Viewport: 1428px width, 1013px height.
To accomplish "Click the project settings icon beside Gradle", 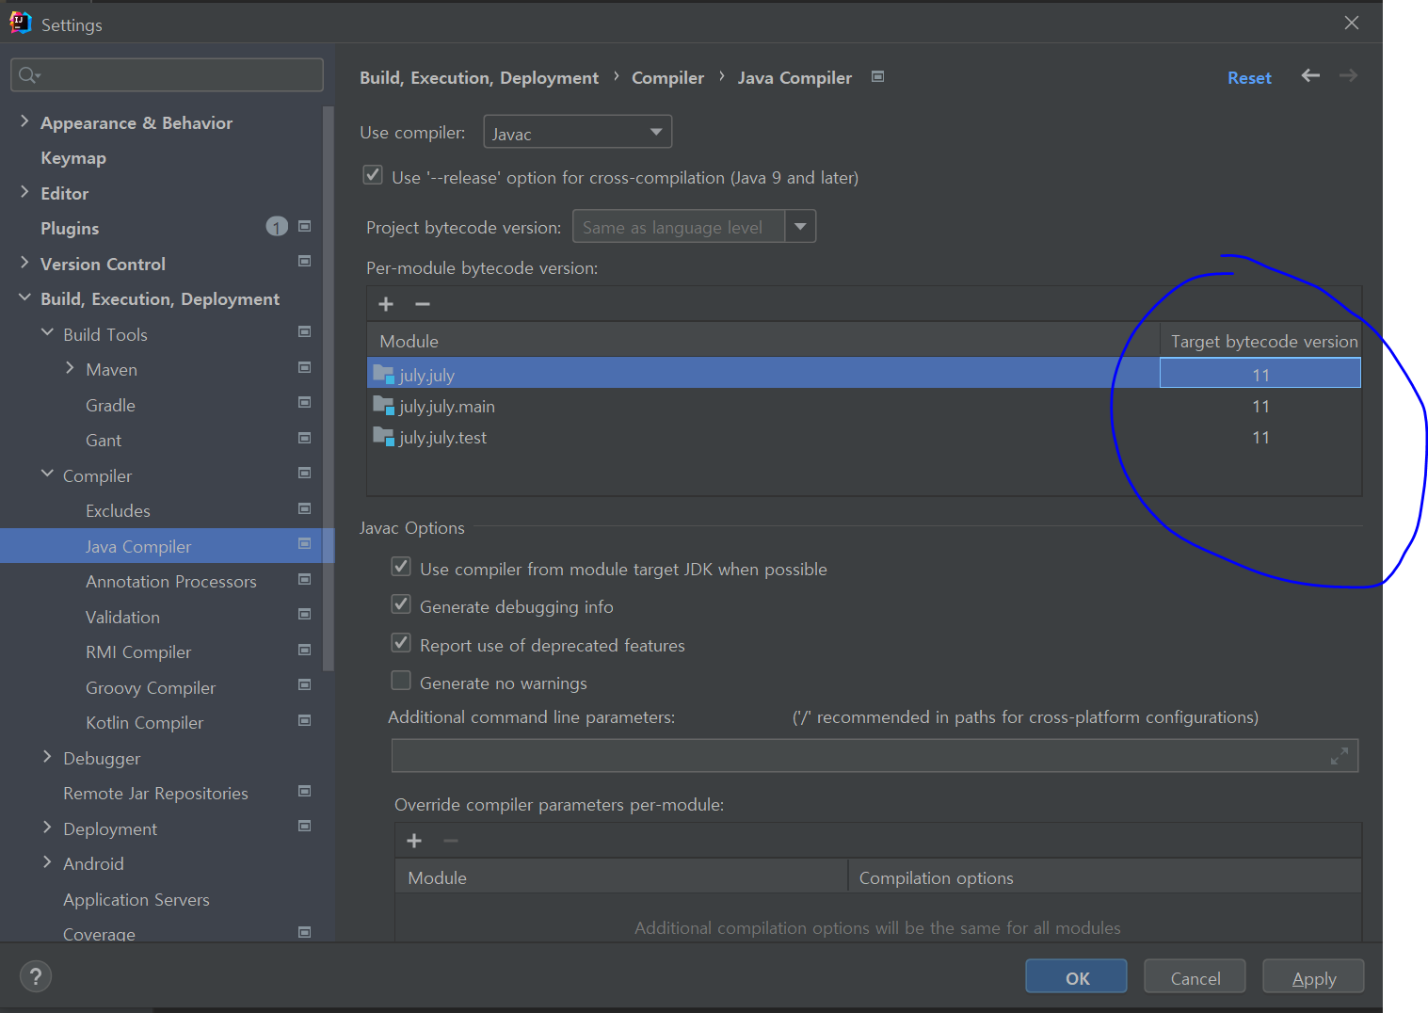I will [x=304, y=402].
